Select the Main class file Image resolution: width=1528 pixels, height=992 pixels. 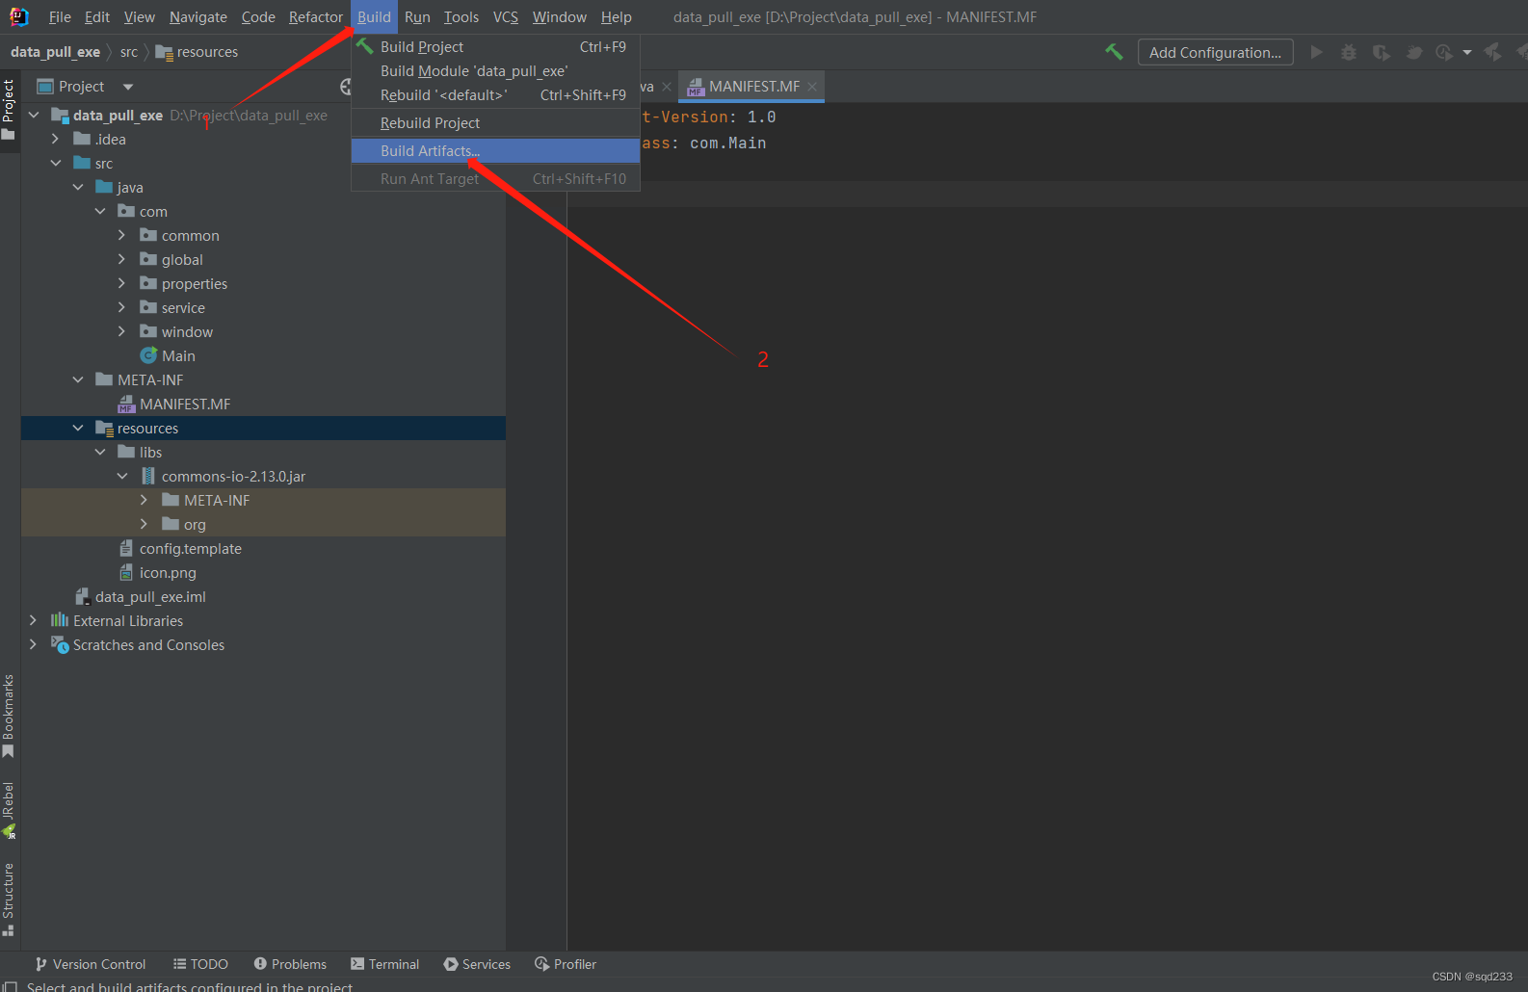coord(168,355)
